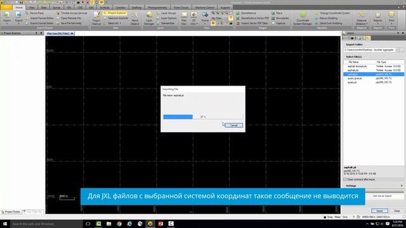Toggle the Project Explorer ribbon button
This screenshot has height=228, width=406.
coord(115,13)
